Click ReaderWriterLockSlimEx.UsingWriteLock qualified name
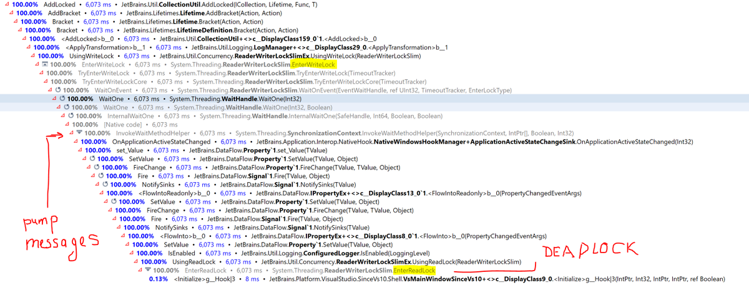The image size is (749, 290). [x=290, y=56]
